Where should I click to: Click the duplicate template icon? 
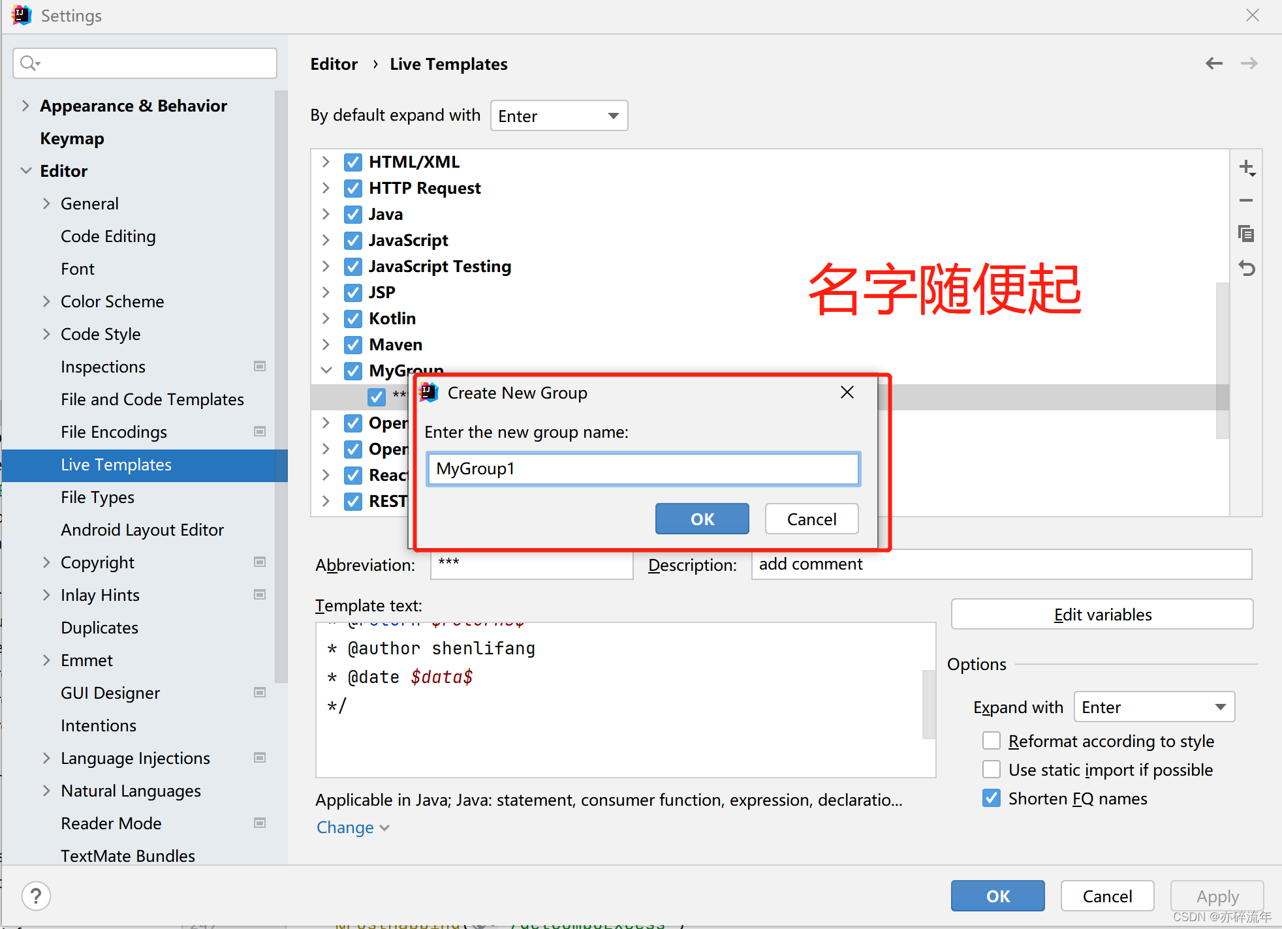1246,234
